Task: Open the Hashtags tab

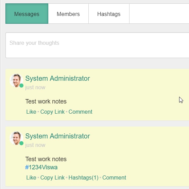Action: click(x=109, y=14)
